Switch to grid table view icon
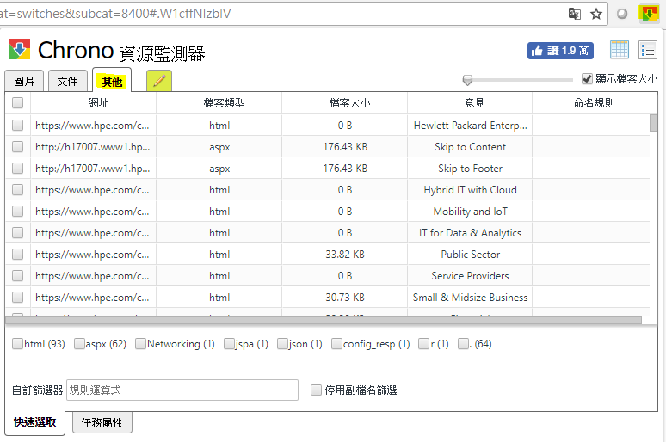 point(620,50)
